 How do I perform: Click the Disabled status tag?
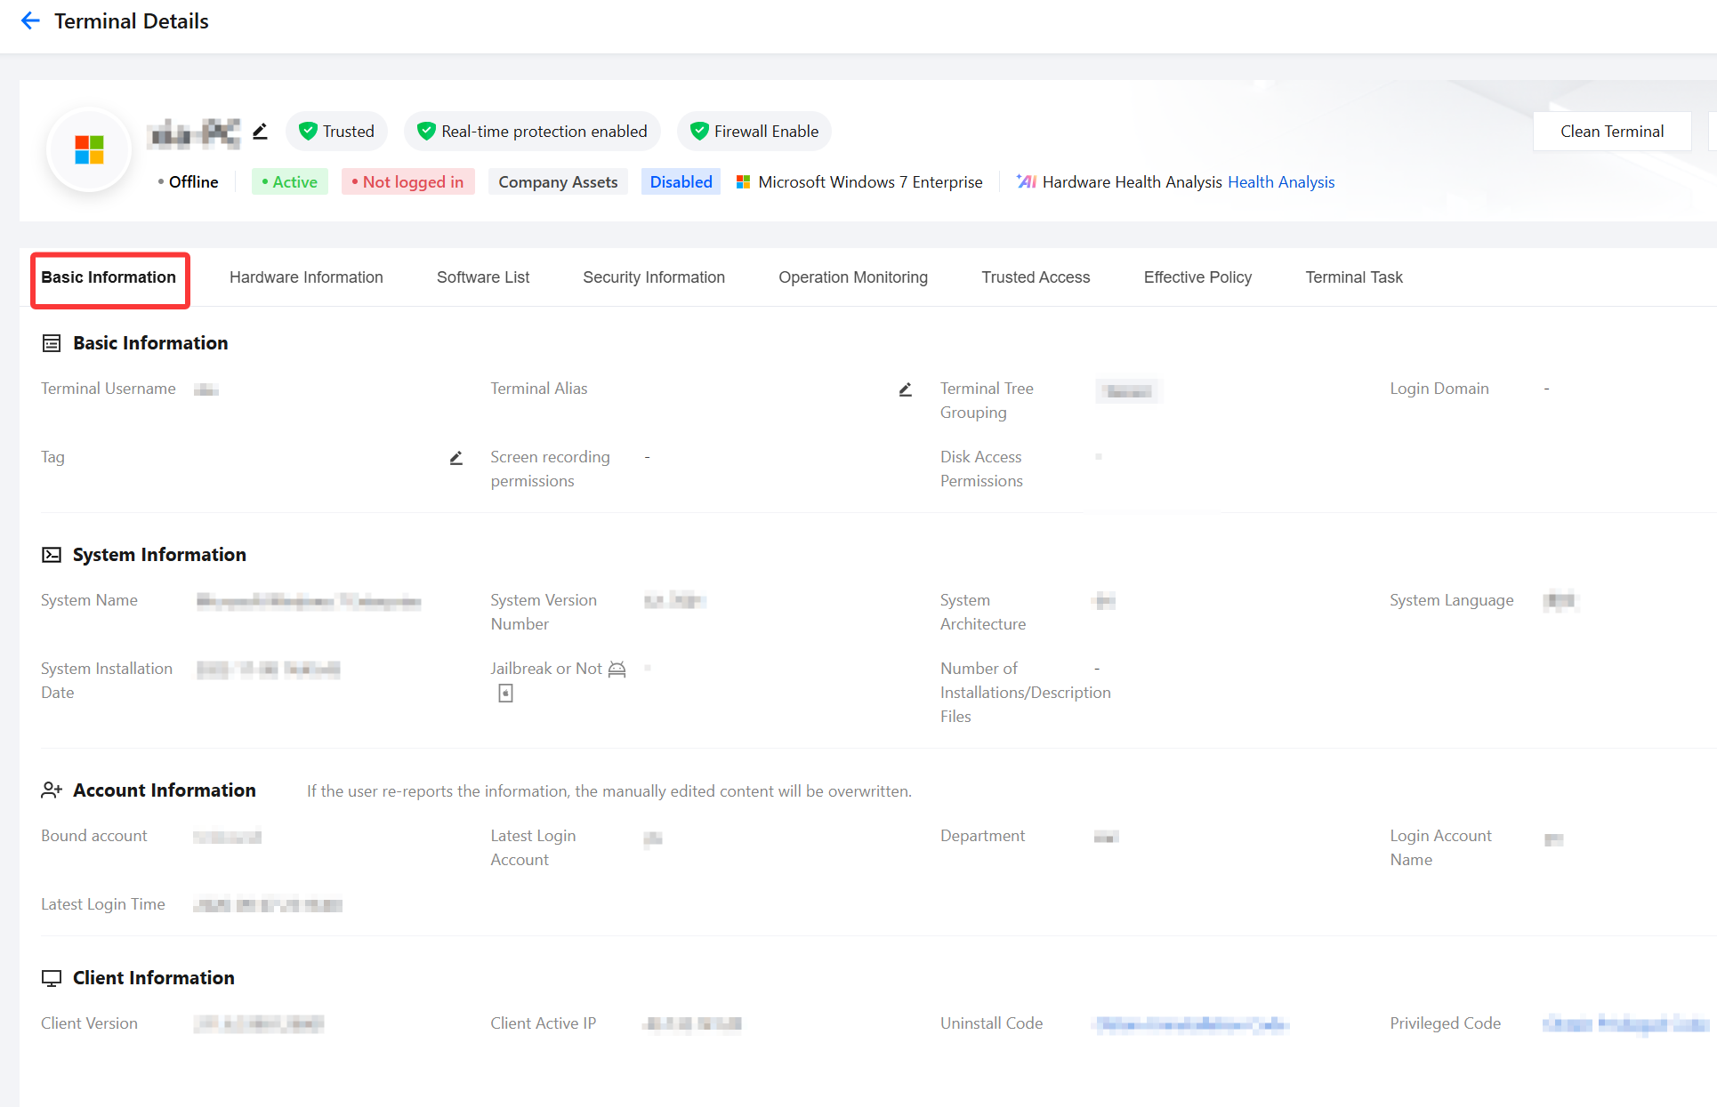681,182
